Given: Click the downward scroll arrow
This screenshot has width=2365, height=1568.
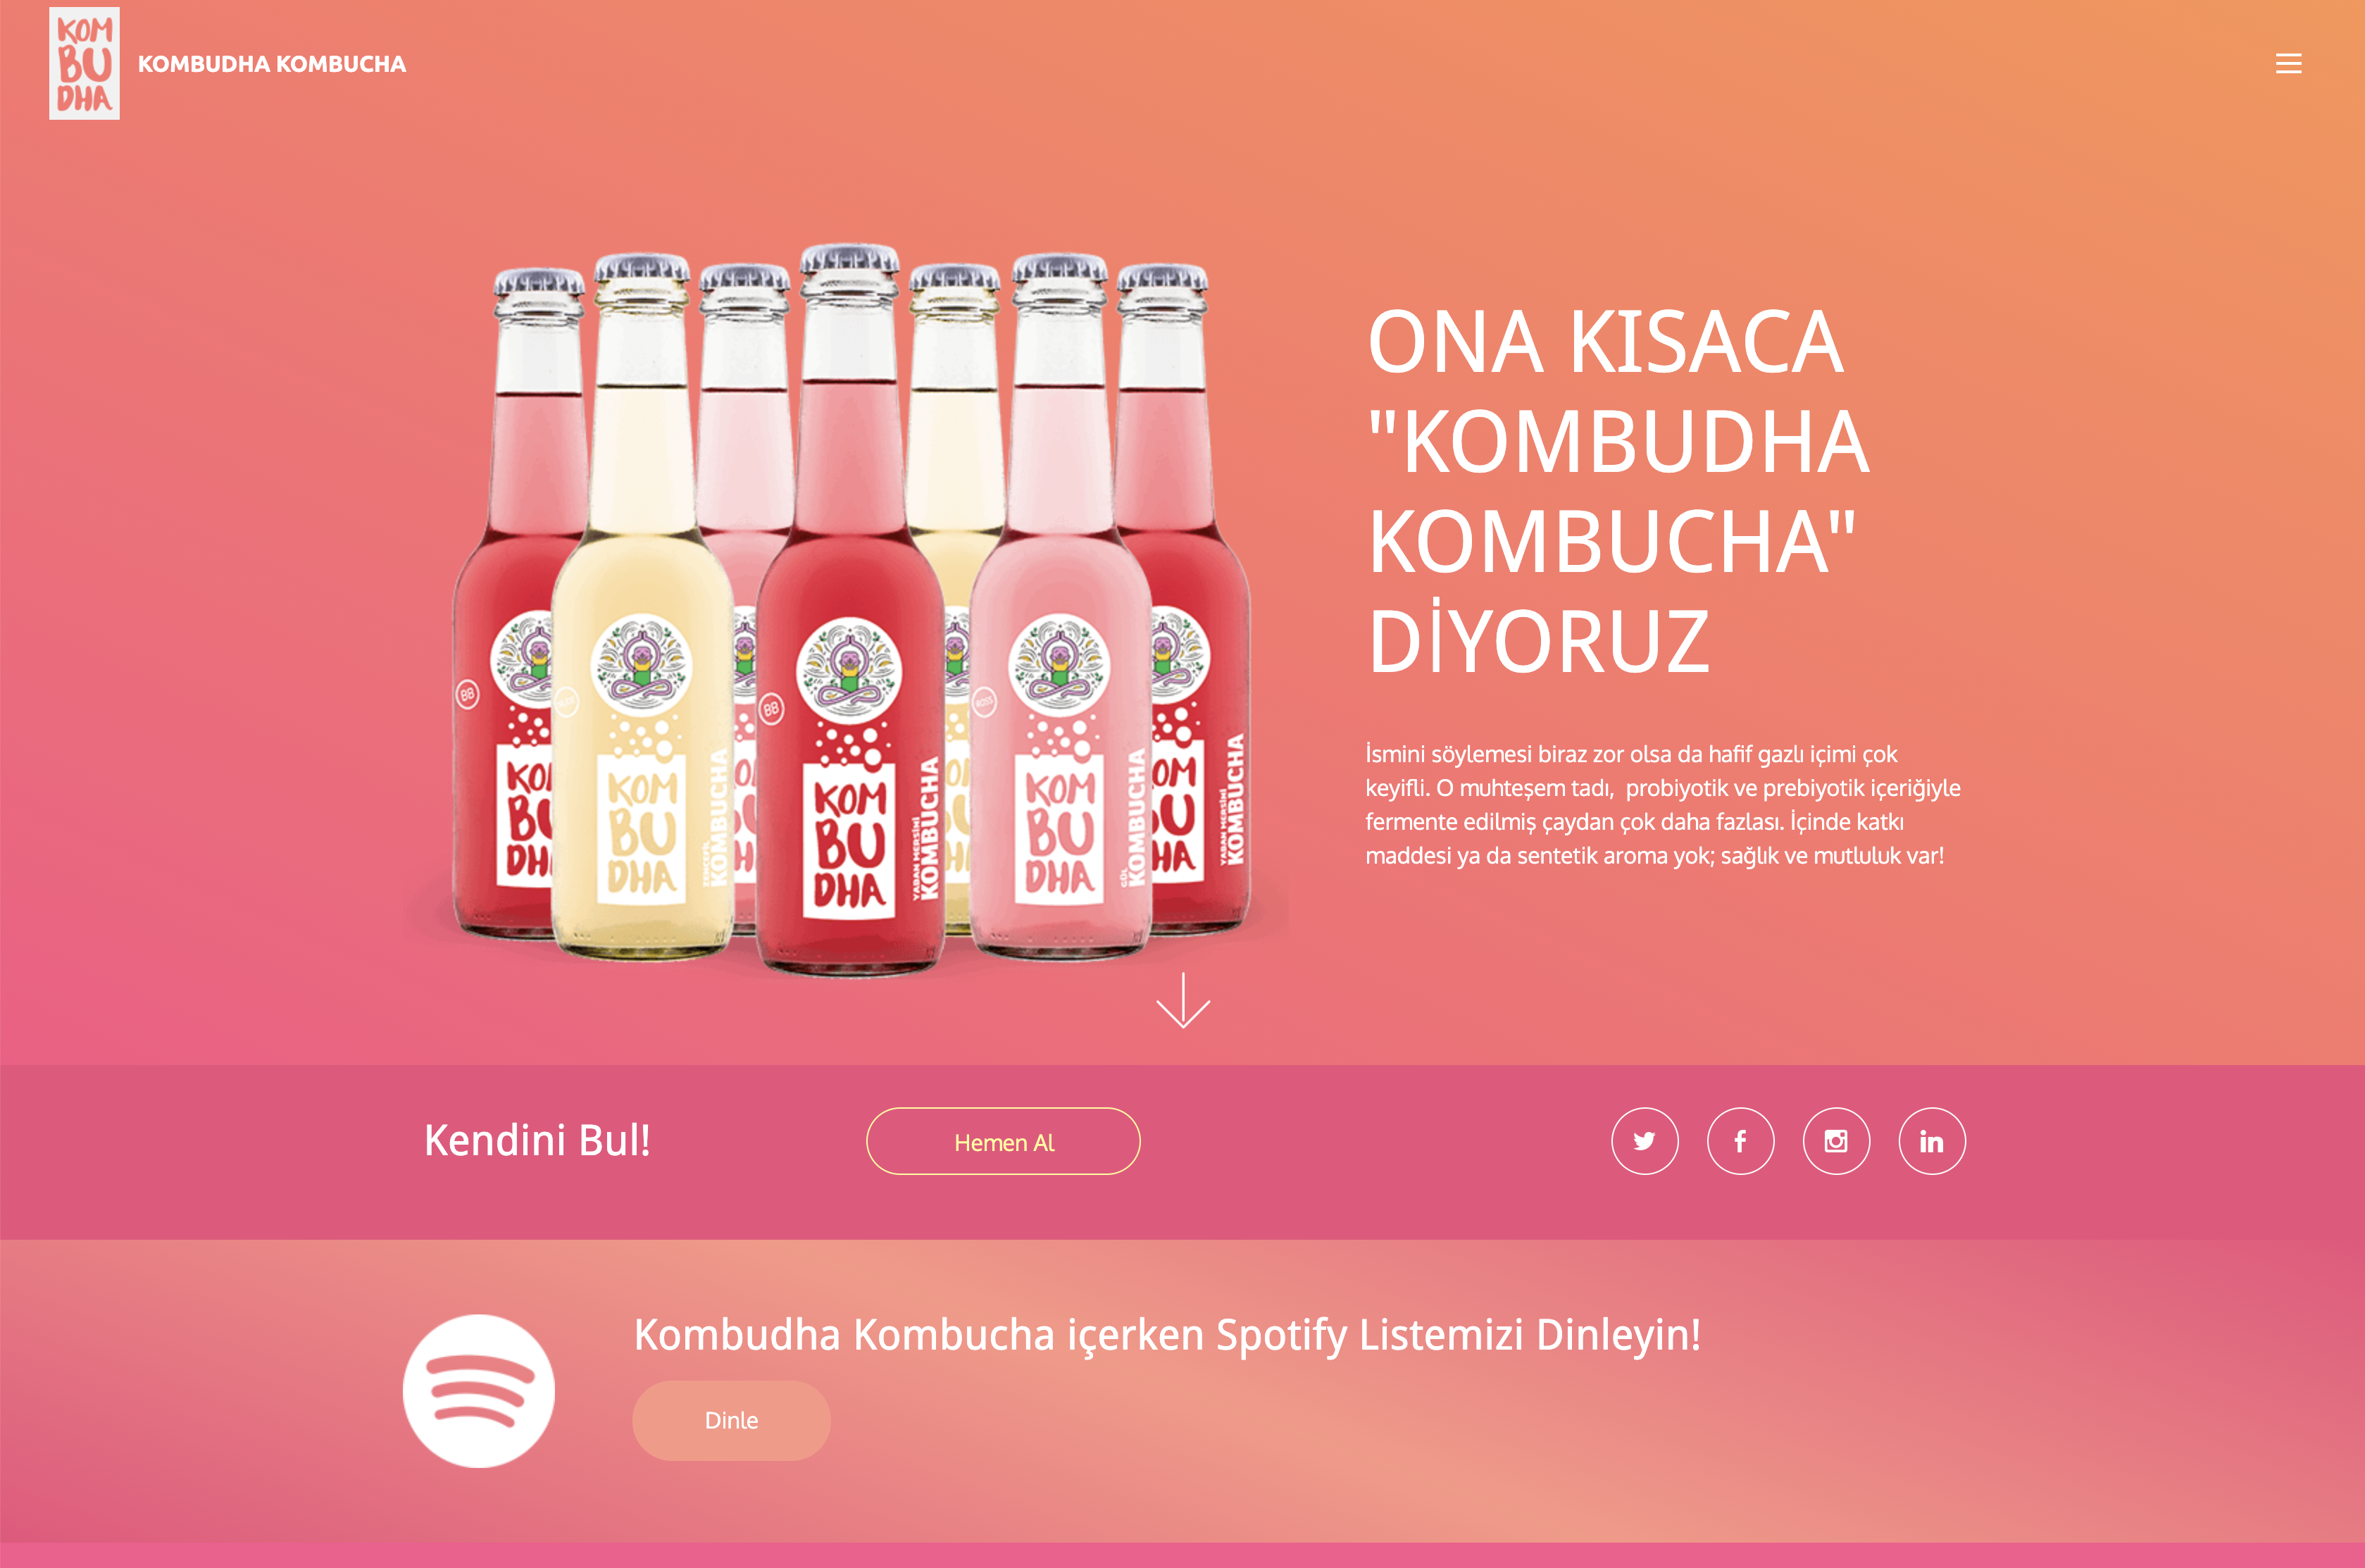Looking at the screenshot, I should click(x=1182, y=1000).
